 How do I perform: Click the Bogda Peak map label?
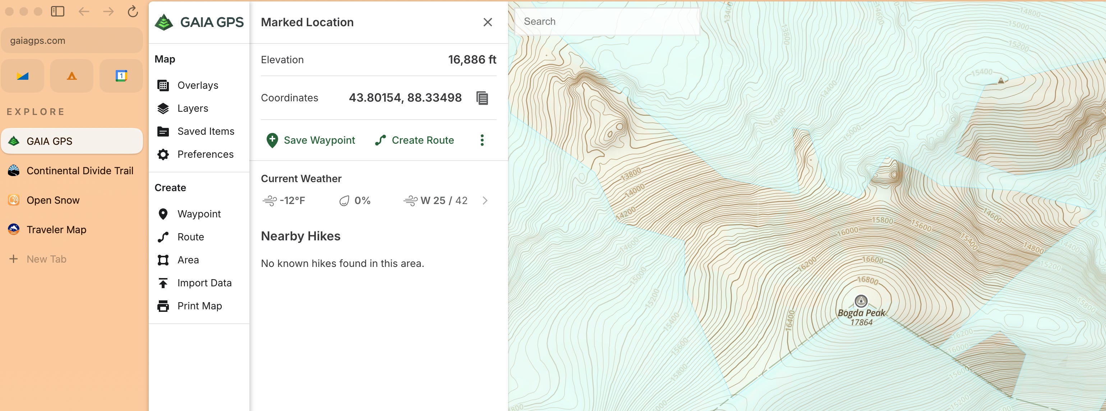[x=861, y=313]
